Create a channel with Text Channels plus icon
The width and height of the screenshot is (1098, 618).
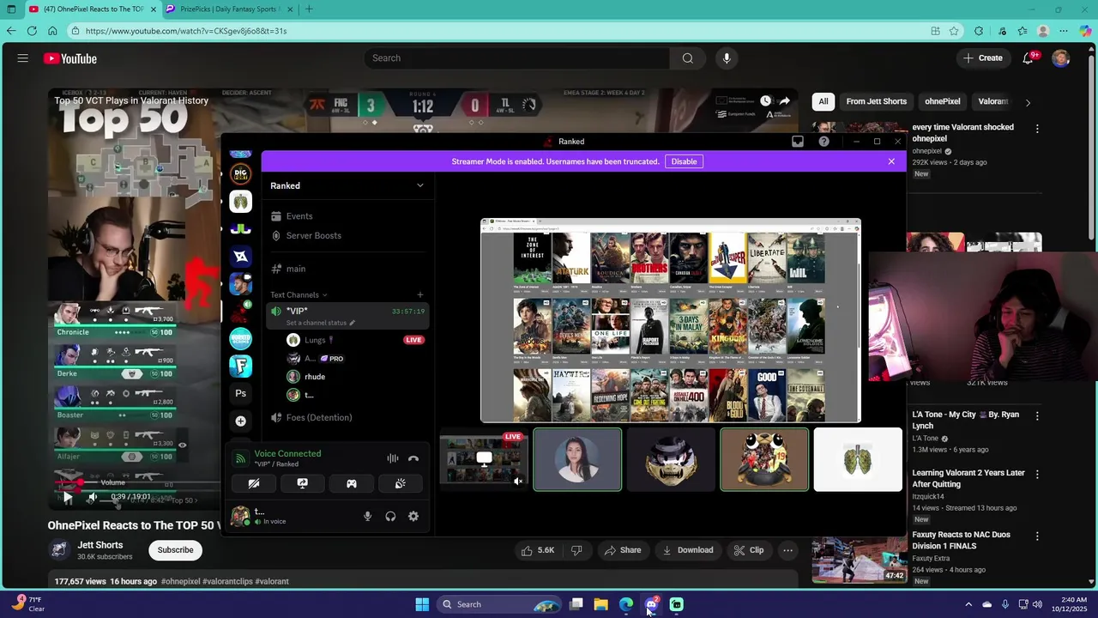pyautogui.click(x=419, y=294)
